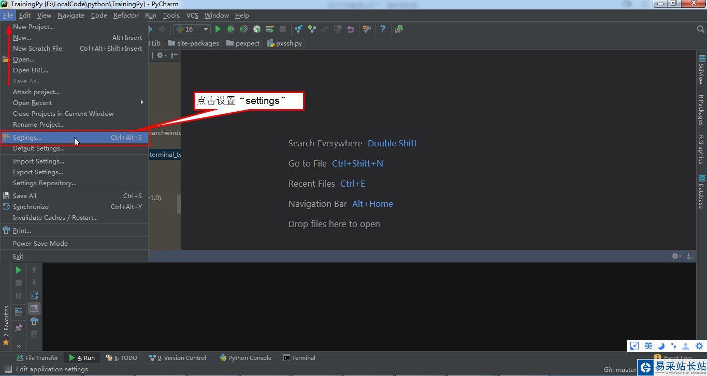Screen dimensions: 707x376
Task: Switch to the File Transfer tool tab
Action: [37, 358]
